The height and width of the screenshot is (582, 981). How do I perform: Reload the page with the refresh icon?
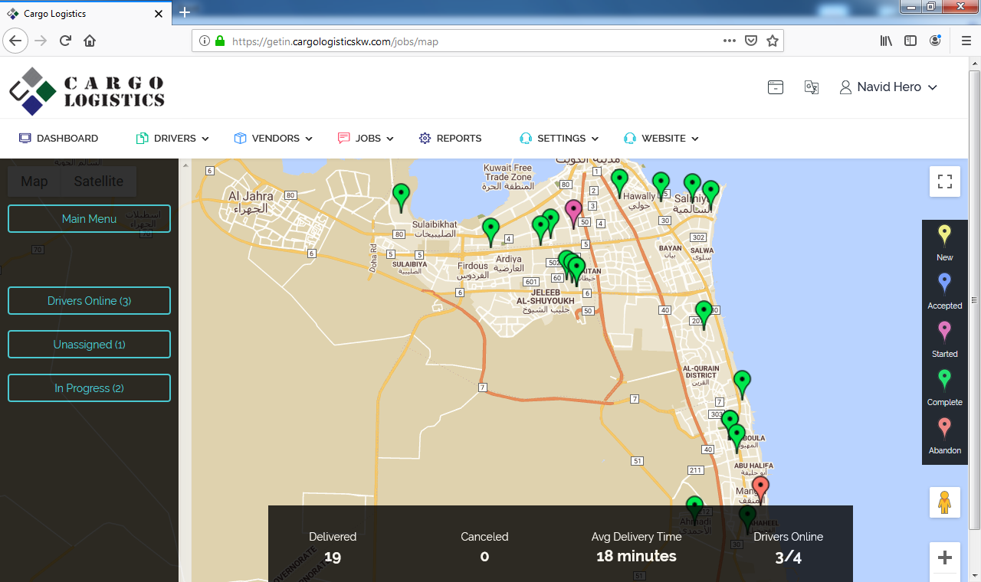[65, 41]
